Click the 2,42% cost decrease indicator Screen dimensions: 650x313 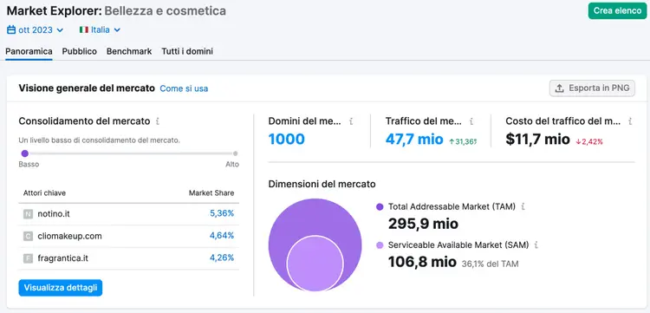(x=589, y=141)
